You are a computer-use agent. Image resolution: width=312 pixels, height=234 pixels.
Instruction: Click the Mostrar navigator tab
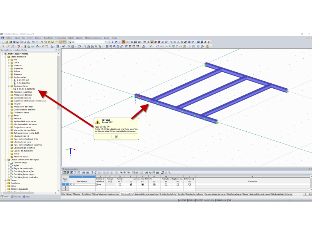pyautogui.click(x=16, y=197)
